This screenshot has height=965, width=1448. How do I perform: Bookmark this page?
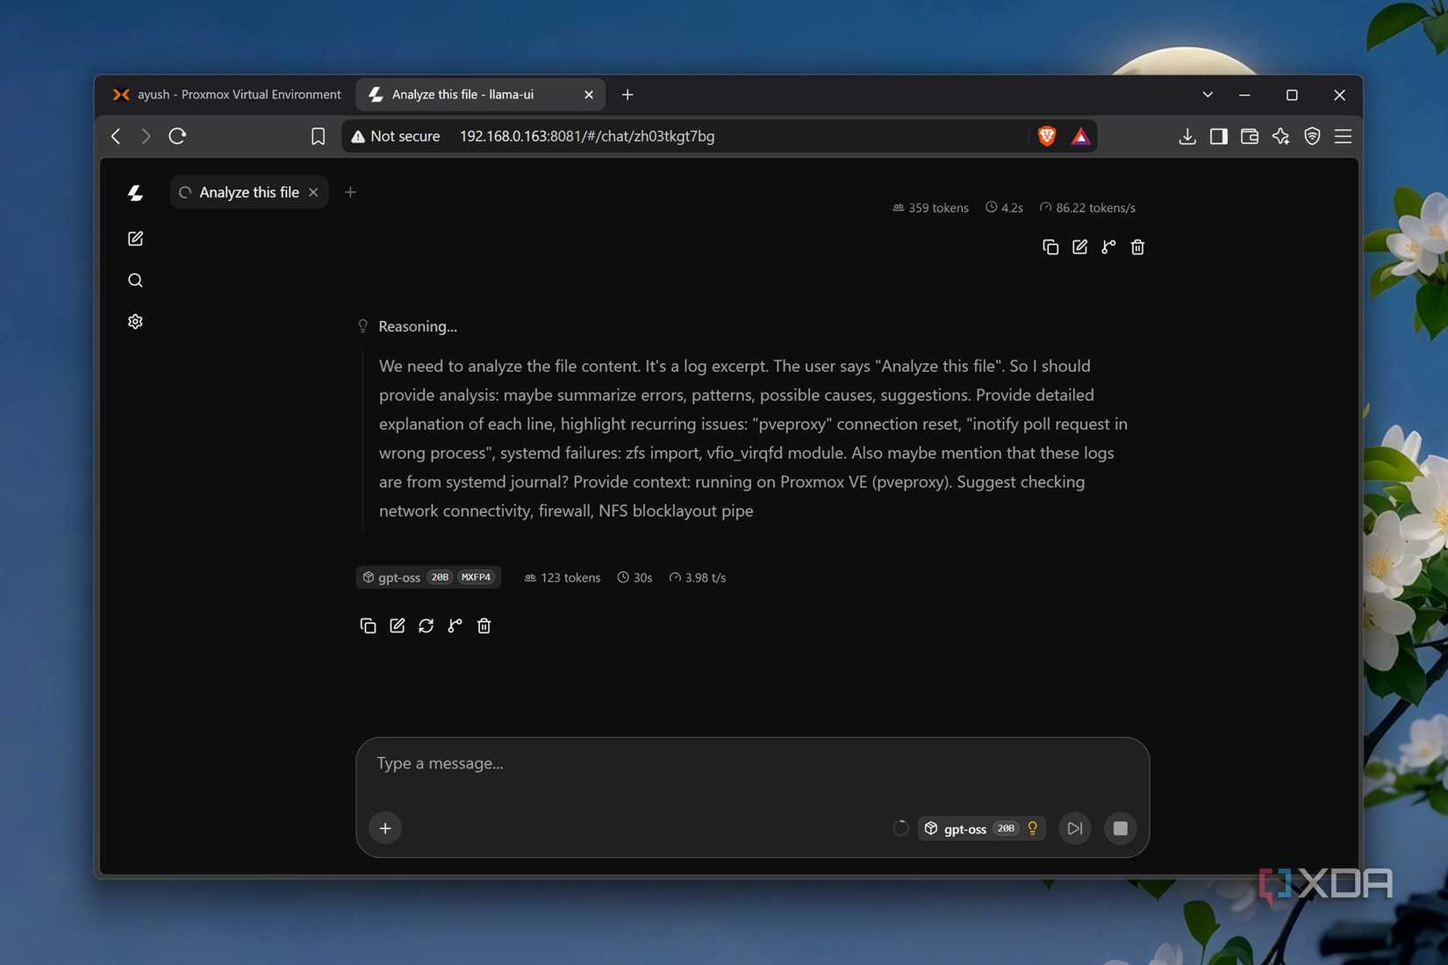click(x=318, y=136)
